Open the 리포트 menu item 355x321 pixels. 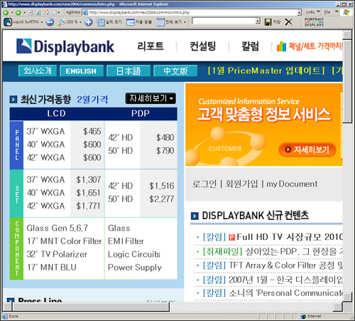(x=151, y=46)
